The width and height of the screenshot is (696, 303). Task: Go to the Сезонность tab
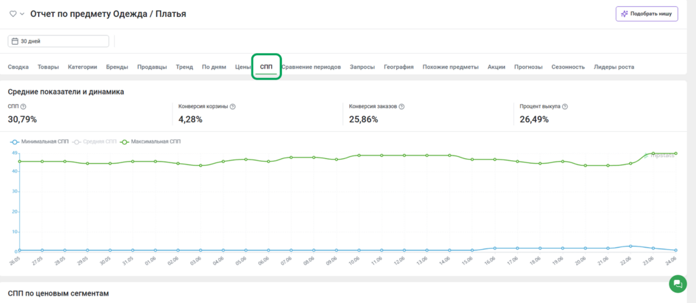click(568, 67)
